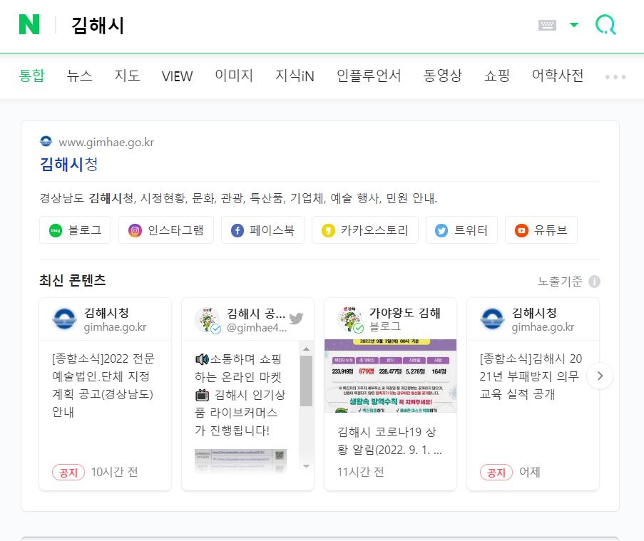The height and width of the screenshot is (541, 644).
Task: Switch to the VIEW tab
Action: [177, 76]
